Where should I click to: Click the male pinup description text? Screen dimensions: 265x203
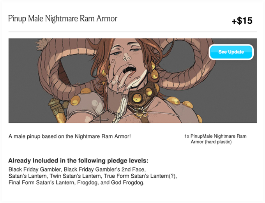point(70,136)
